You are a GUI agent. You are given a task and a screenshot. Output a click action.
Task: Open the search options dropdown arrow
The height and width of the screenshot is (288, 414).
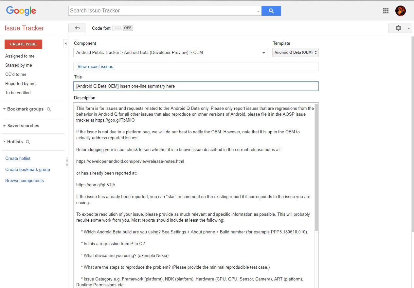[x=258, y=11]
